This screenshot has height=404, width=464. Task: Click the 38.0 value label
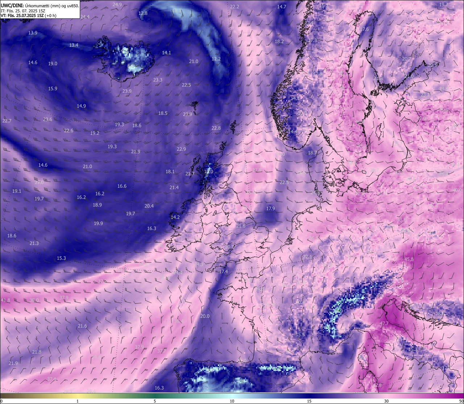pos(34,300)
